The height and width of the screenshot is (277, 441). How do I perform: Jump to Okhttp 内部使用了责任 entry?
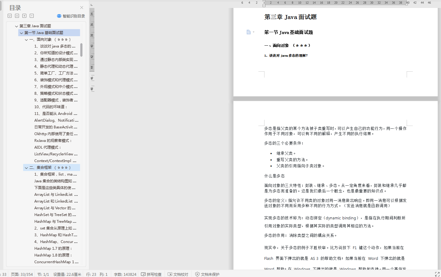pyautogui.click(x=56, y=134)
